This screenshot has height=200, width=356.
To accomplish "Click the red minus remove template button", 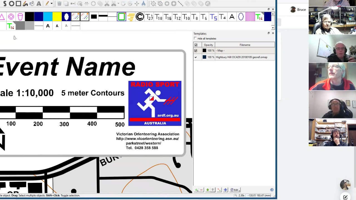I will [x=201, y=190].
